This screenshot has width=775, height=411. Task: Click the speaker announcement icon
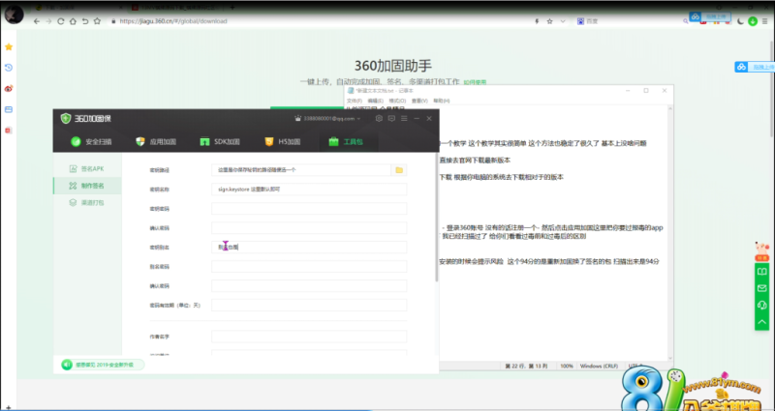pyautogui.click(x=67, y=365)
